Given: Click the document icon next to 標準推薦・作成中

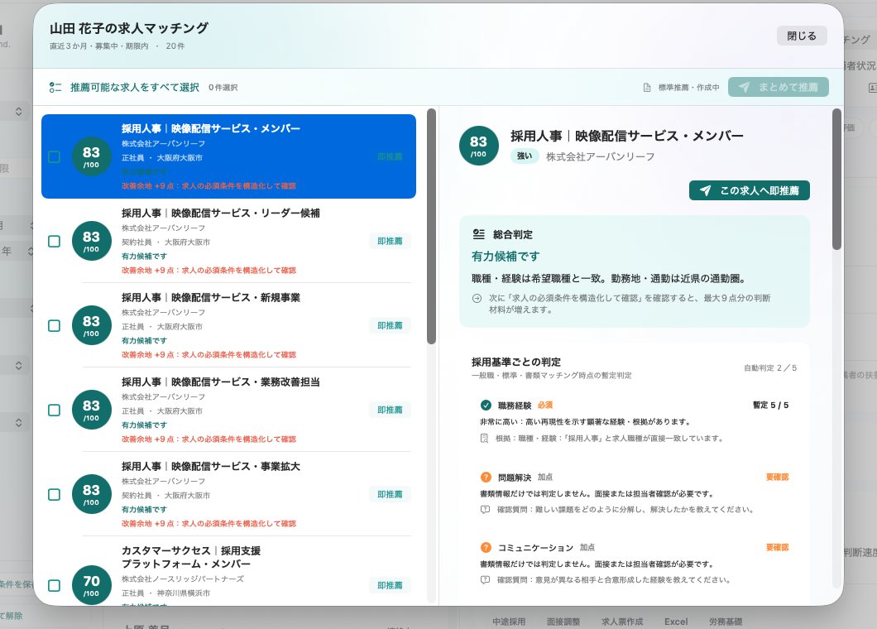Looking at the screenshot, I should coord(647,88).
